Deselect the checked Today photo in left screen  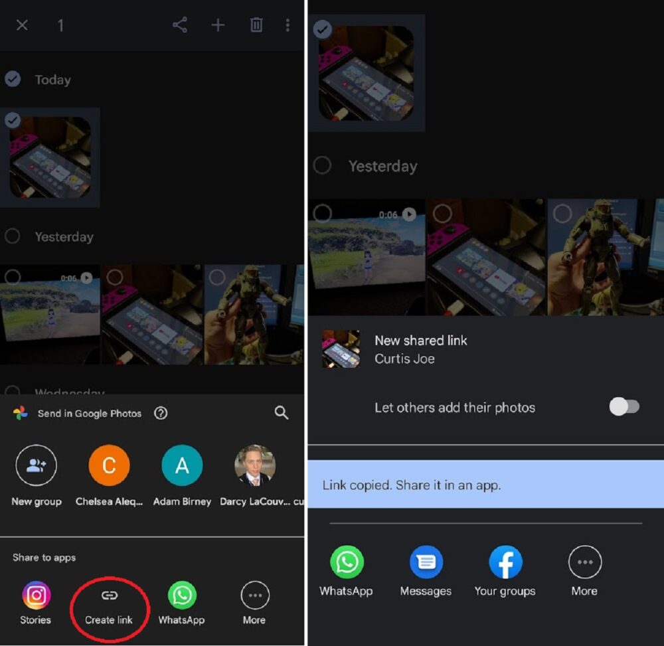click(x=13, y=120)
